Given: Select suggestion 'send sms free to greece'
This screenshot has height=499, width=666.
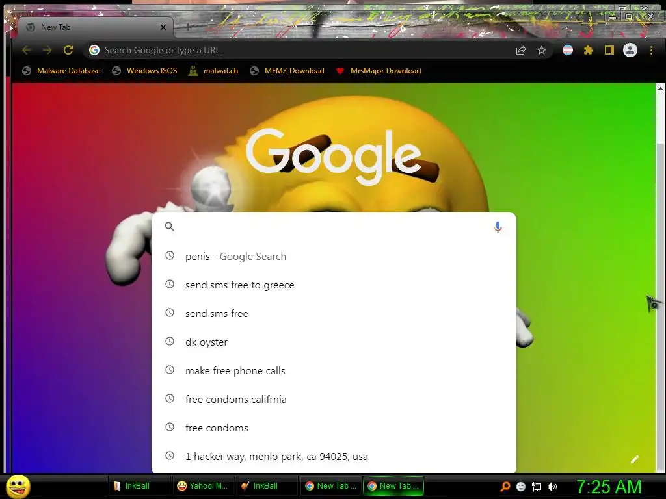Looking at the screenshot, I should [x=334, y=285].
